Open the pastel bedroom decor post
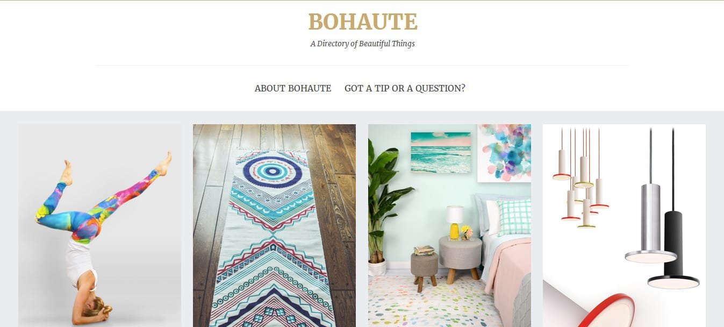 click(449, 225)
